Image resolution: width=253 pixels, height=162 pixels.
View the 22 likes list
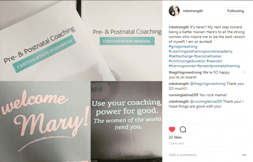175,137
